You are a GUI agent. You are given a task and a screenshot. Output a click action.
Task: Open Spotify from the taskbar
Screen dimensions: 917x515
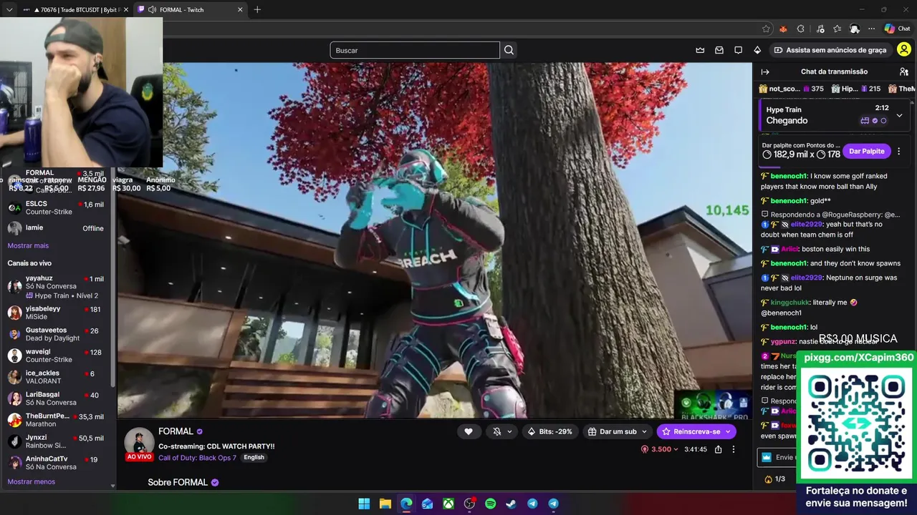click(x=490, y=504)
